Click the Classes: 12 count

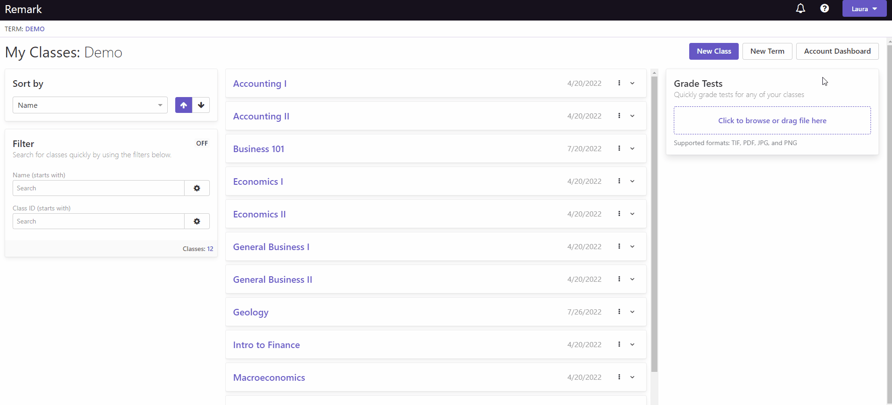click(198, 249)
